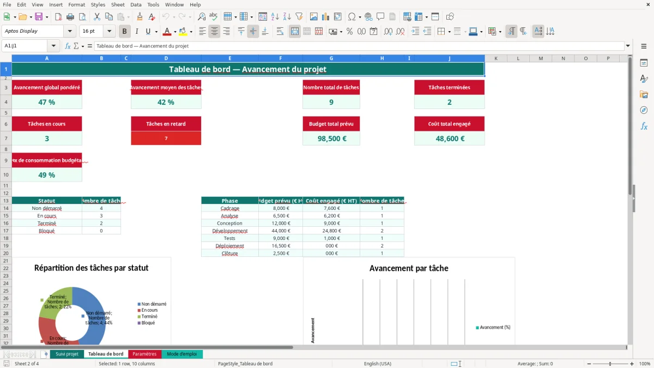Toggle Align Right

(226, 31)
